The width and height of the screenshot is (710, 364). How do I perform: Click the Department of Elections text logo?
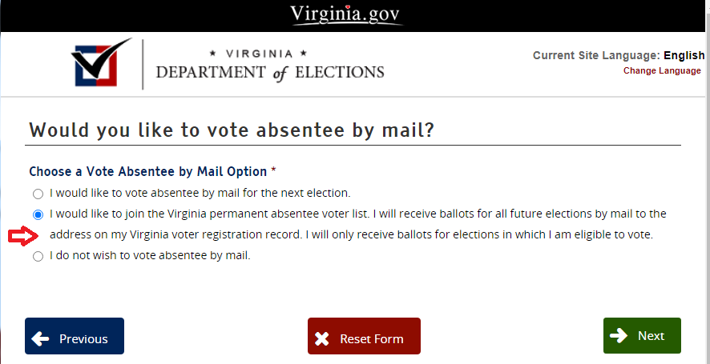[x=269, y=65]
